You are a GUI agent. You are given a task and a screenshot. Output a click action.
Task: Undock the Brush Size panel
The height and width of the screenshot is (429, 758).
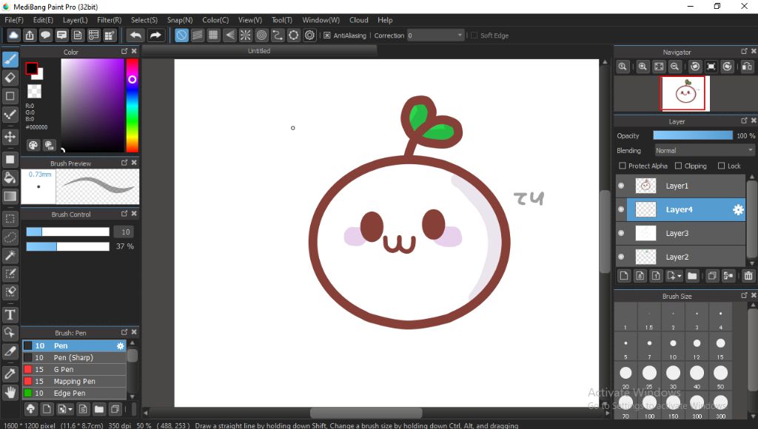tap(744, 295)
